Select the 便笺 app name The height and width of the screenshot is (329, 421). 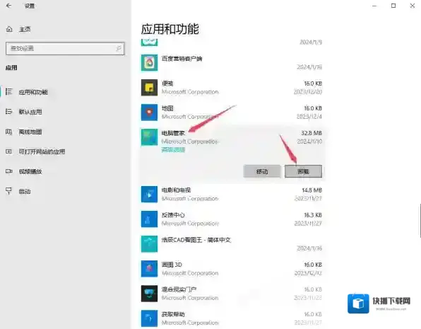[167, 83]
